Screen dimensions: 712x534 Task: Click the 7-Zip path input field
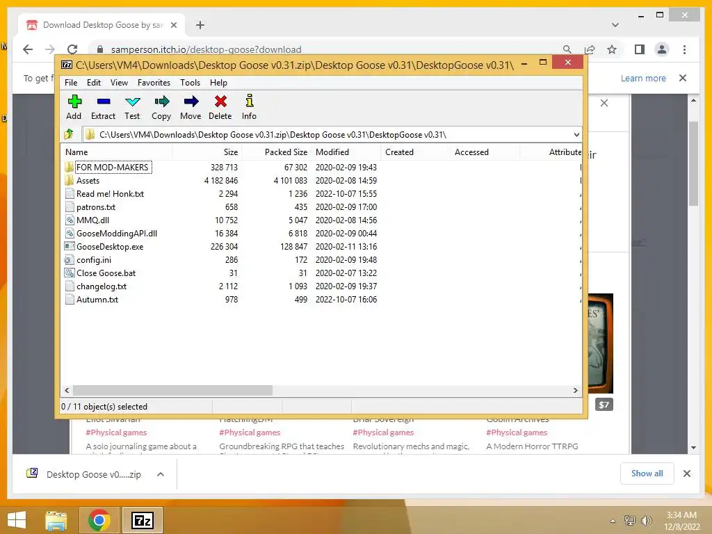coord(332,135)
